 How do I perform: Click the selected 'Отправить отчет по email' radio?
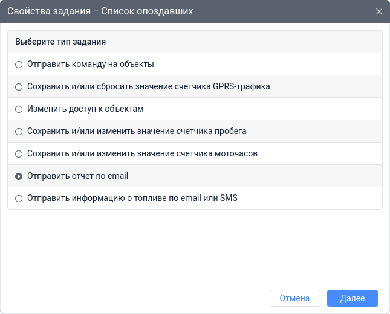(x=19, y=176)
